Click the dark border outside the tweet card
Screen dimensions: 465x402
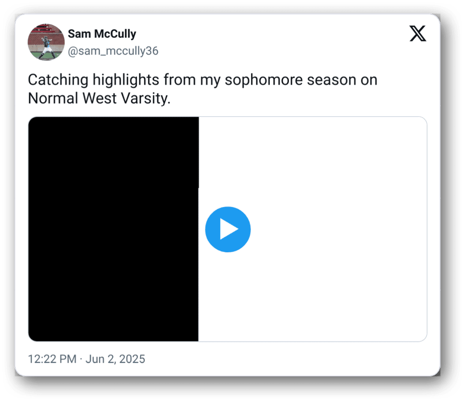tap(6, 199)
